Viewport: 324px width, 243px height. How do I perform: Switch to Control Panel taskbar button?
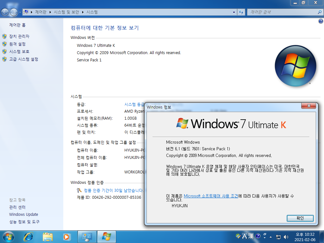pyautogui.click(x=87, y=237)
